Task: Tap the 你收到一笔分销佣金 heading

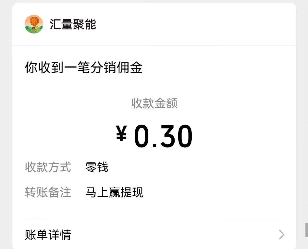Action: click(84, 68)
